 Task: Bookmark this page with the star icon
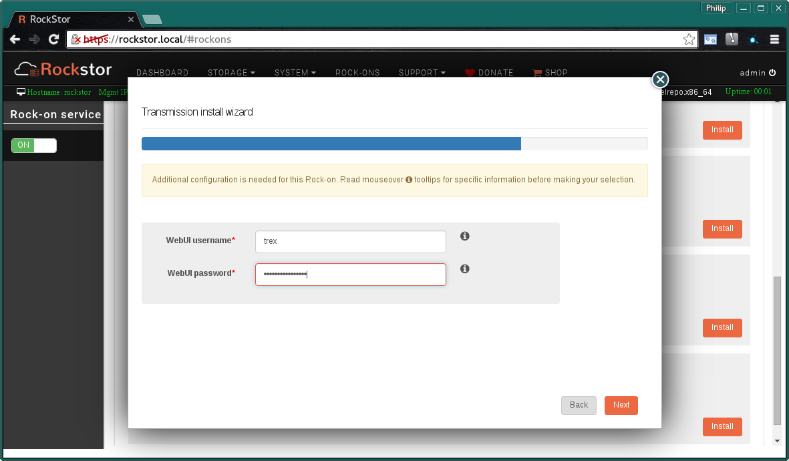(x=689, y=39)
